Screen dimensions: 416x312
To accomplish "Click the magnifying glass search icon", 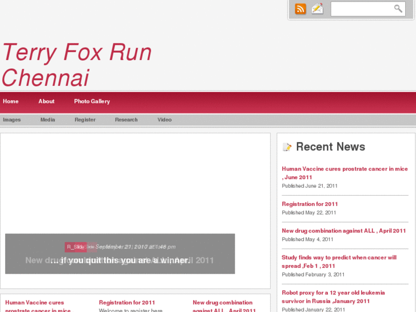I will (398, 9).
